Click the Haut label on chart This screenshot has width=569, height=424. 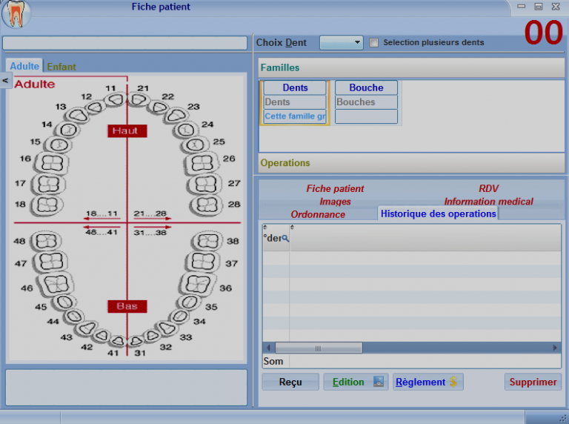point(127,130)
